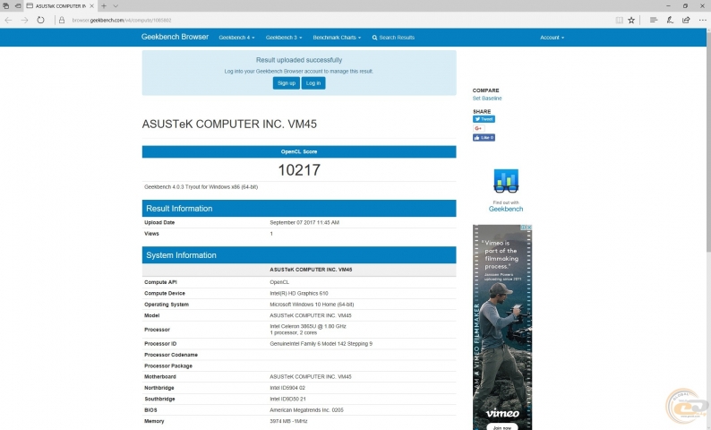
Task: Expand the Account dropdown
Action: pos(552,38)
